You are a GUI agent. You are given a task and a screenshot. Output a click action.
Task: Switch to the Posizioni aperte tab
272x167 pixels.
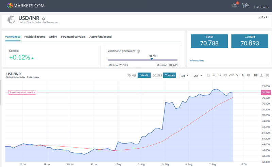(34, 37)
